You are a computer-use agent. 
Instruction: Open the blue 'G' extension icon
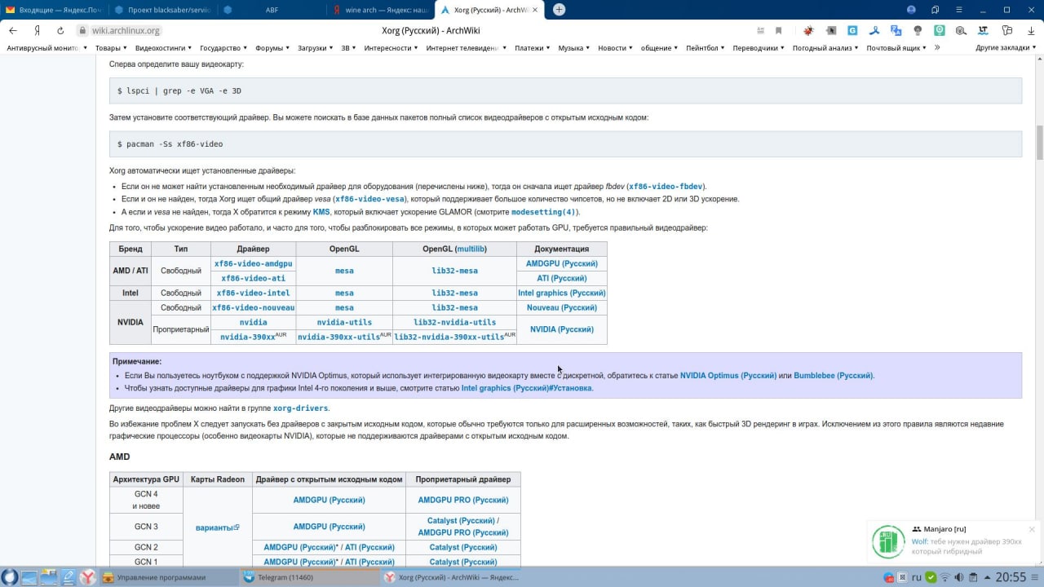tap(852, 30)
